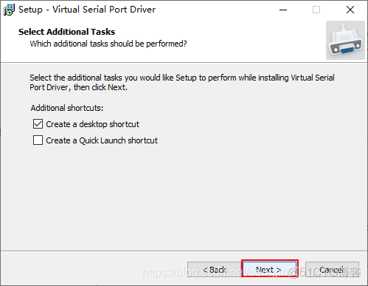This screenshot has height=286, width=368.
Task: Click the disabled maximize window button
Action: [316, 10]
